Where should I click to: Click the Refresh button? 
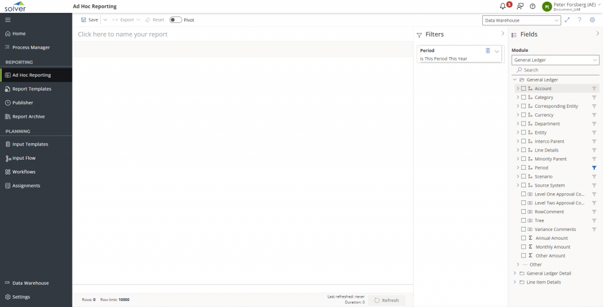[386, 301]
